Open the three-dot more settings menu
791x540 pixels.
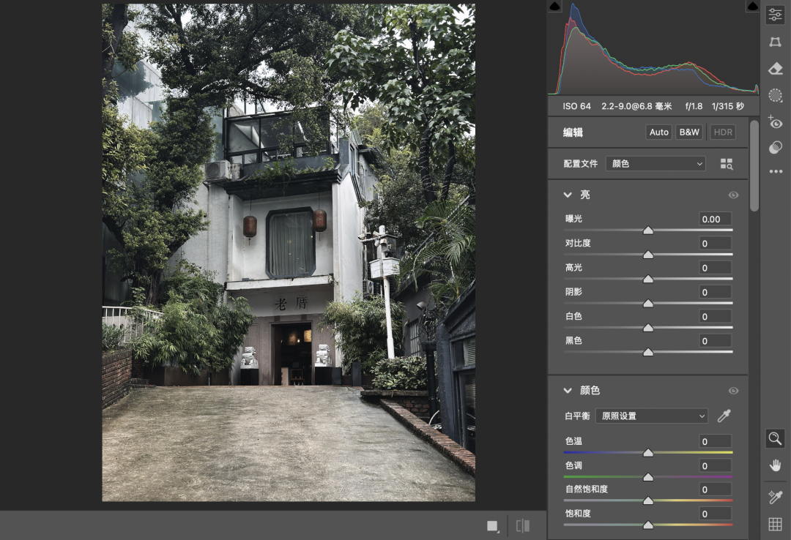click(x=776, y=171)
